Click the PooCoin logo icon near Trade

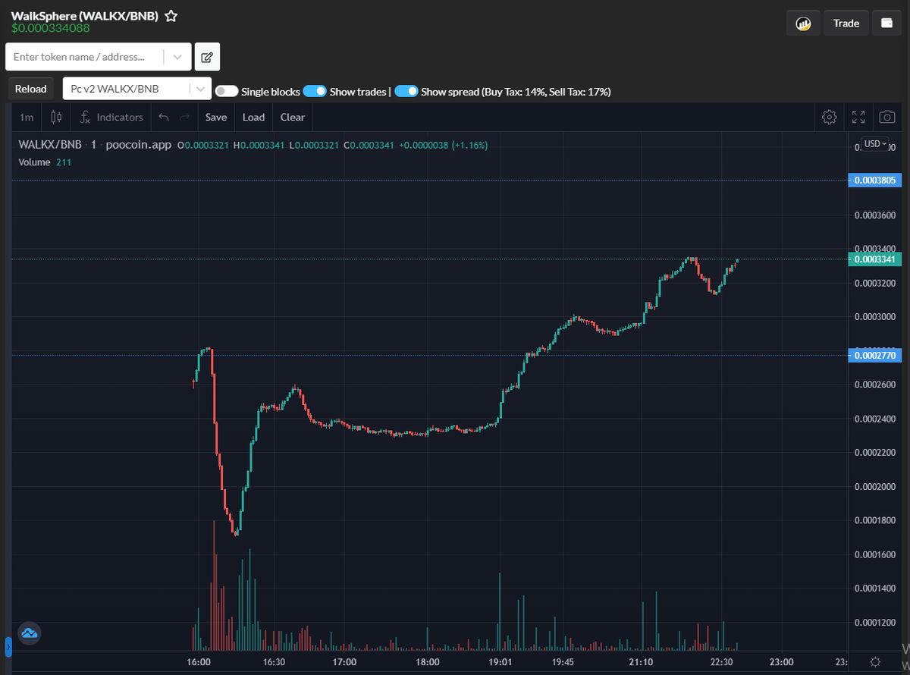coord(803,22)
